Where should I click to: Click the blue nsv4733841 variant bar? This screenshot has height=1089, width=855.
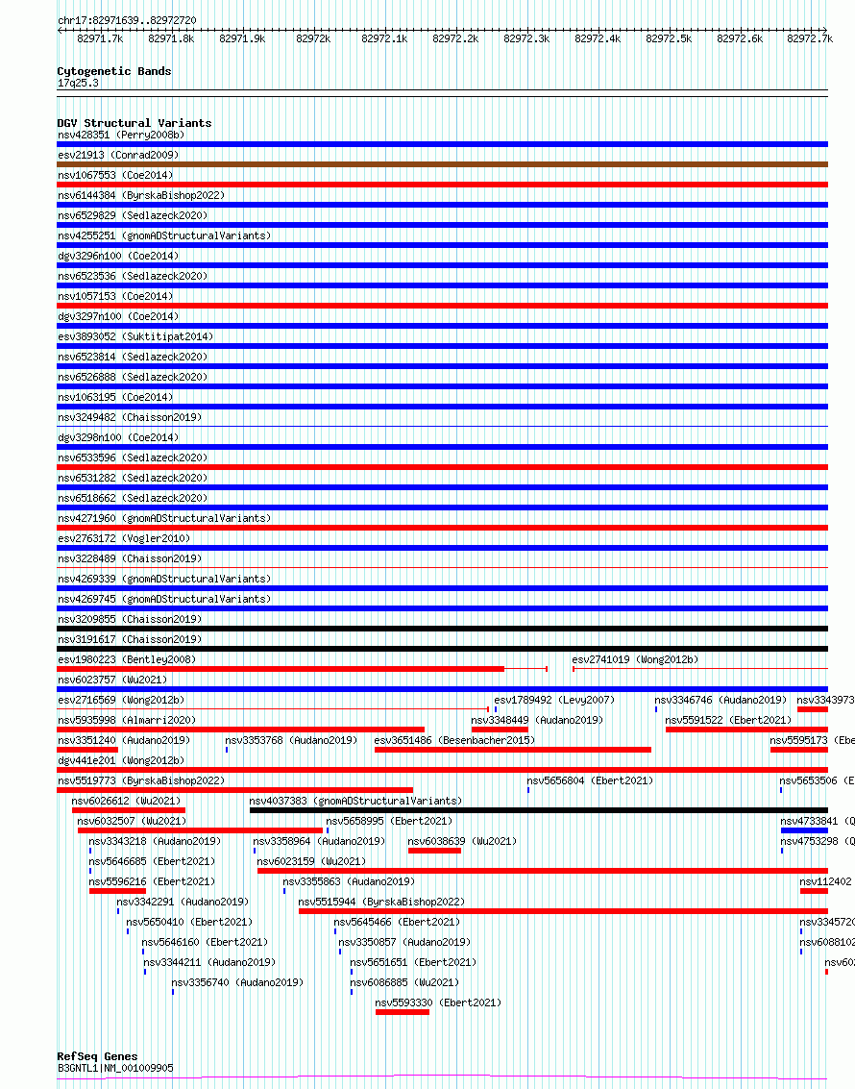coord(804,829)
